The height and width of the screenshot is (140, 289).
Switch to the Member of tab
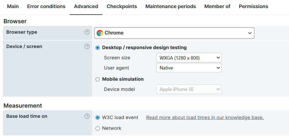(217, 7)
